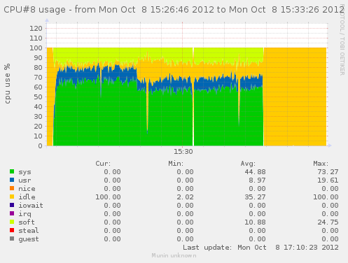Image resolution: width=348 pixels, height=263 pixels.
Task: Click the lime soft legend swatch
Action: coord(12,222)
